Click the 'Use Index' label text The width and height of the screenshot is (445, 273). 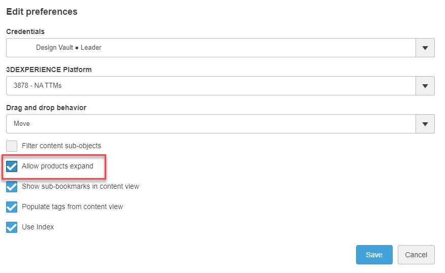38,227
